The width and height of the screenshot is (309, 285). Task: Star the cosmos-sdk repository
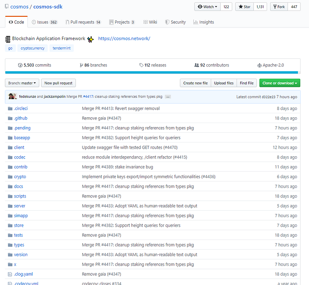245,7
